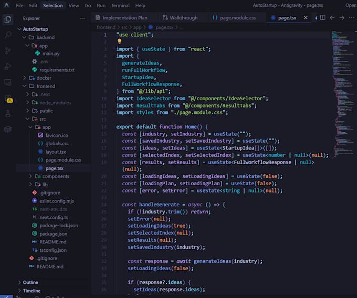Open the Explorer activity bar icon
357x298 pixels.
coord(8,19)
